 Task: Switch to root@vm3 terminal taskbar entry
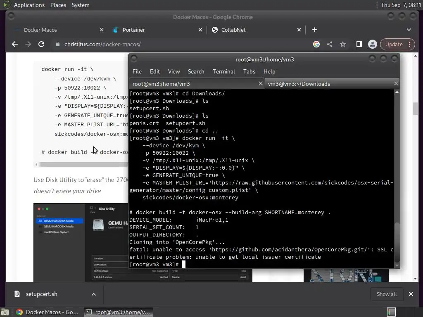(x=118, y=312)
